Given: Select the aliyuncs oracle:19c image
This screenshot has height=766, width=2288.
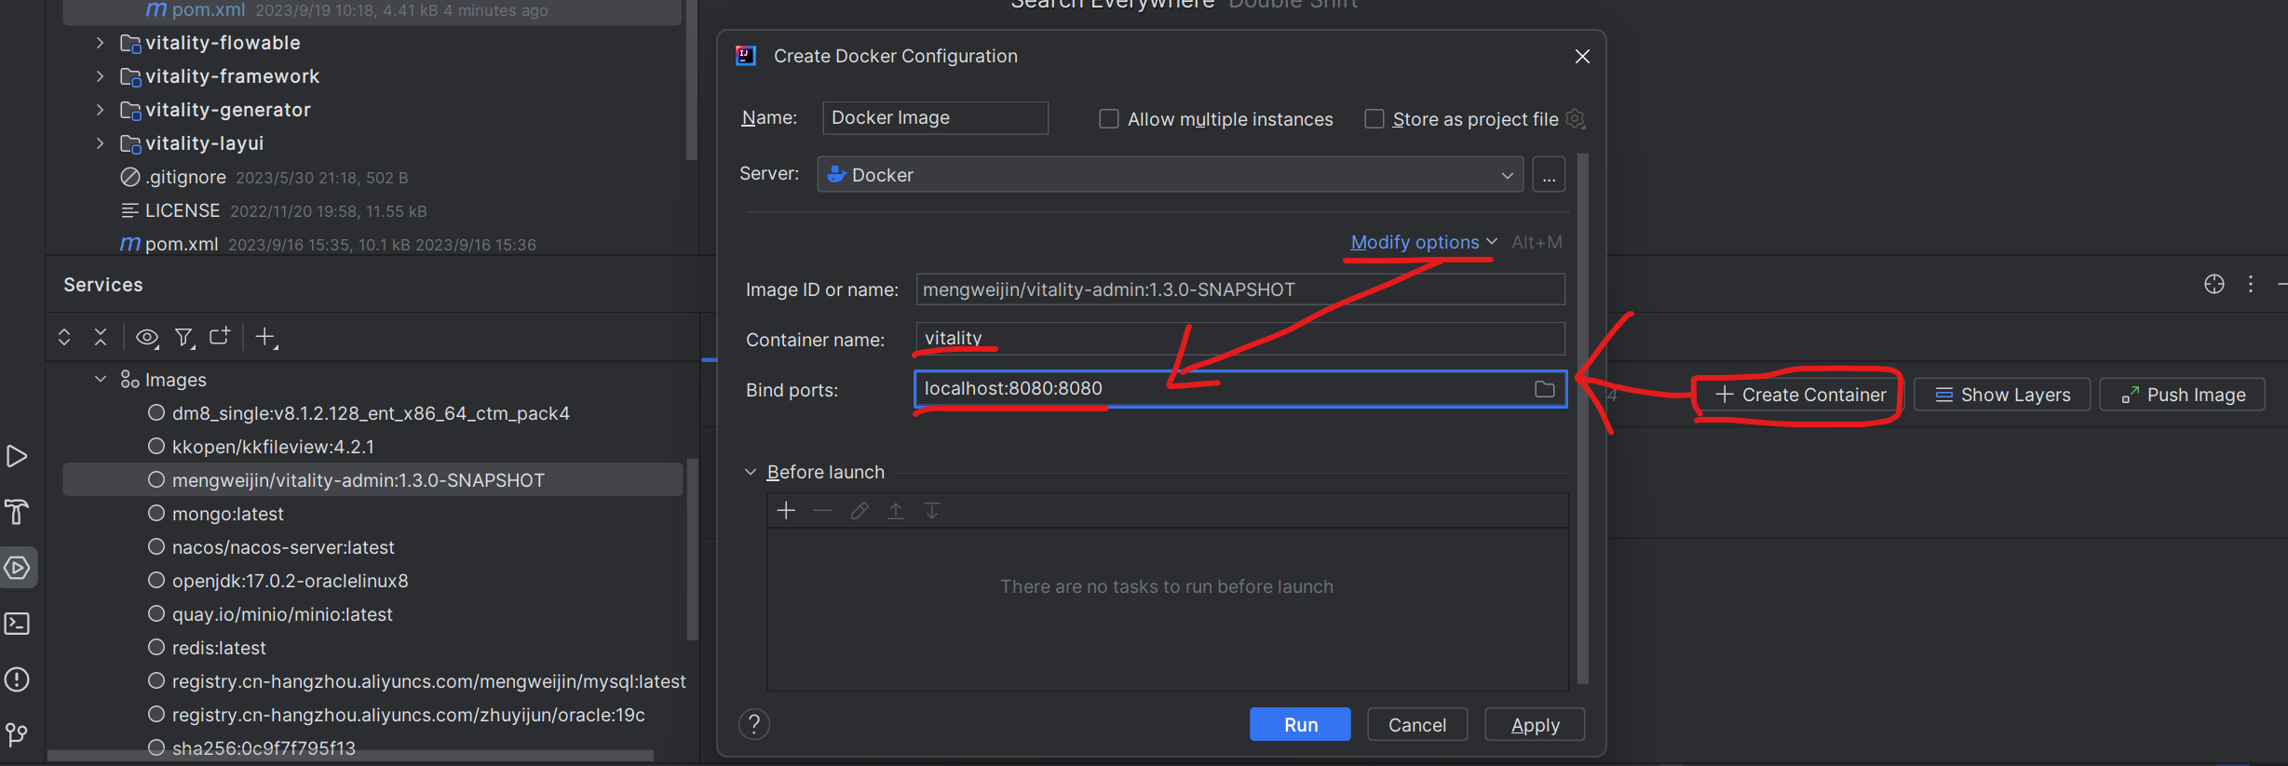Looking at the screenshot, I should click(408, 715).
